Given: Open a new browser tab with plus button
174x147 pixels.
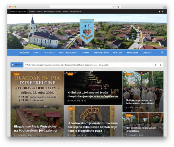Looking at the screenshot, I should click(x=165, y=8).
